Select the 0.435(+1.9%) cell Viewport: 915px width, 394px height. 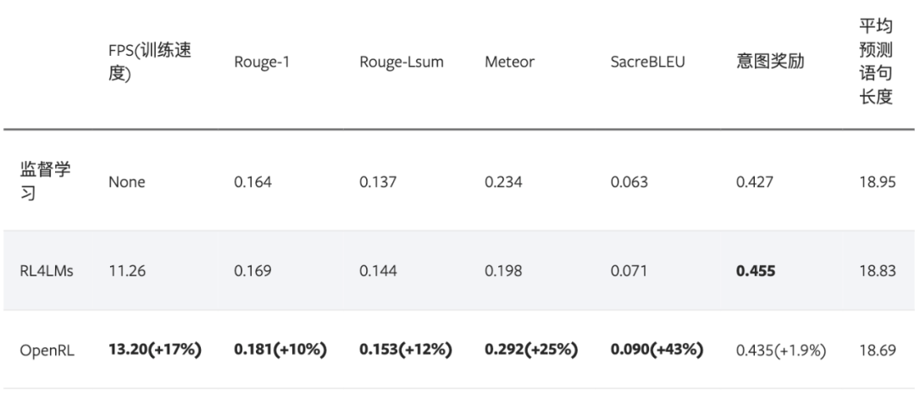(x=781, y=350)
